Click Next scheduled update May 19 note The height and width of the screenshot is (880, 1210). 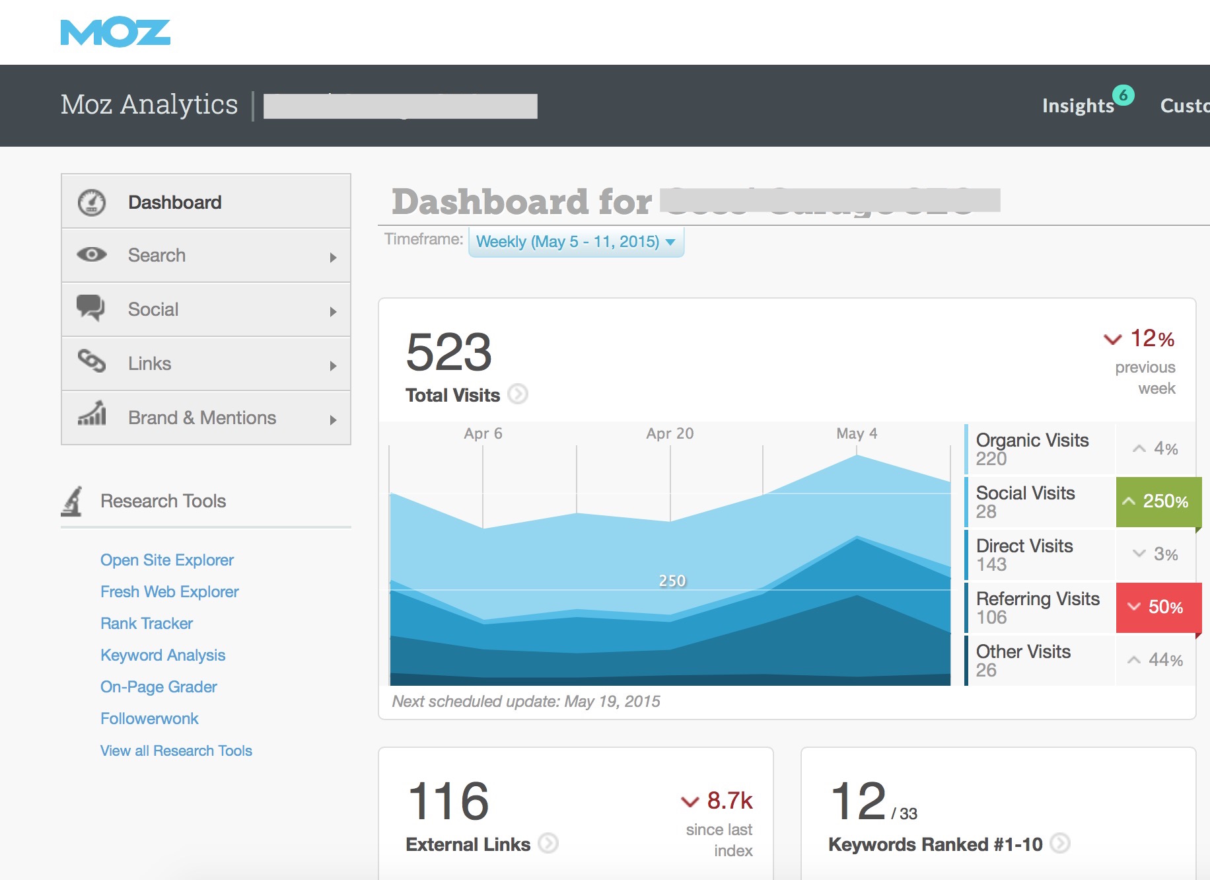[526, 702]
